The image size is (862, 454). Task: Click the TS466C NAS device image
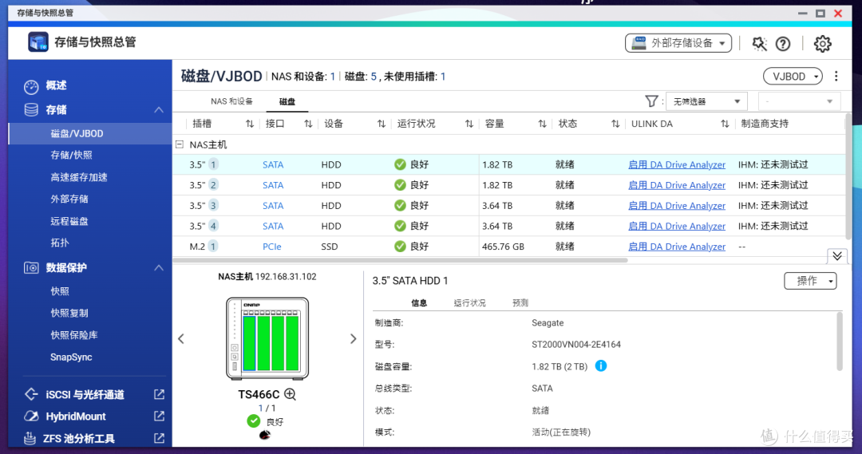coord(267,338)
